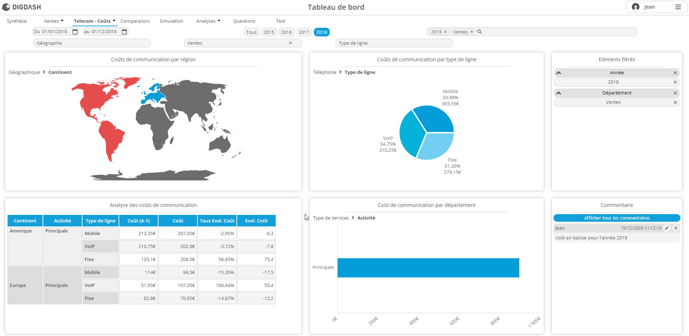Open the hamburger menu icon
The width and height of the screenshot is (689, 336).
point(678,7)
